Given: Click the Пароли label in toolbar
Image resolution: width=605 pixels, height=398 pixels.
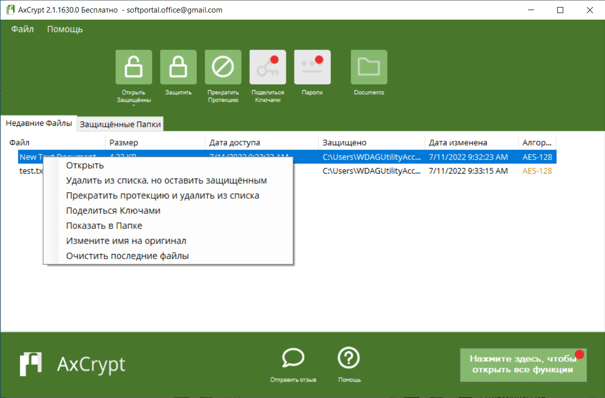Looking at the screenshot, I should 312,93.
